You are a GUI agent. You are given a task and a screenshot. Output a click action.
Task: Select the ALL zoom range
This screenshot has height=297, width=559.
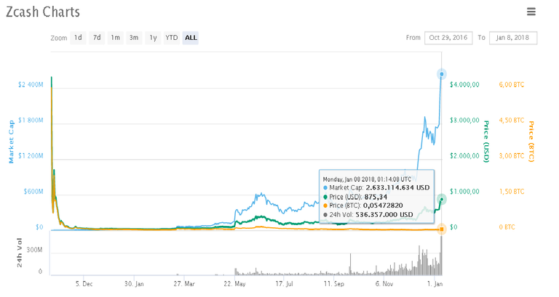pyautogui.click(x=191, y=38)
